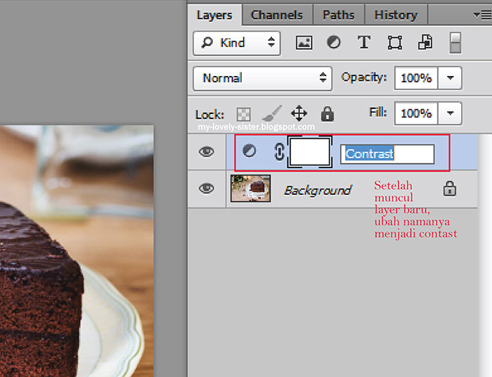Viewport: 492px width, 377px height.
Task: Select the Background layer name
Action: tap(318, 191)
